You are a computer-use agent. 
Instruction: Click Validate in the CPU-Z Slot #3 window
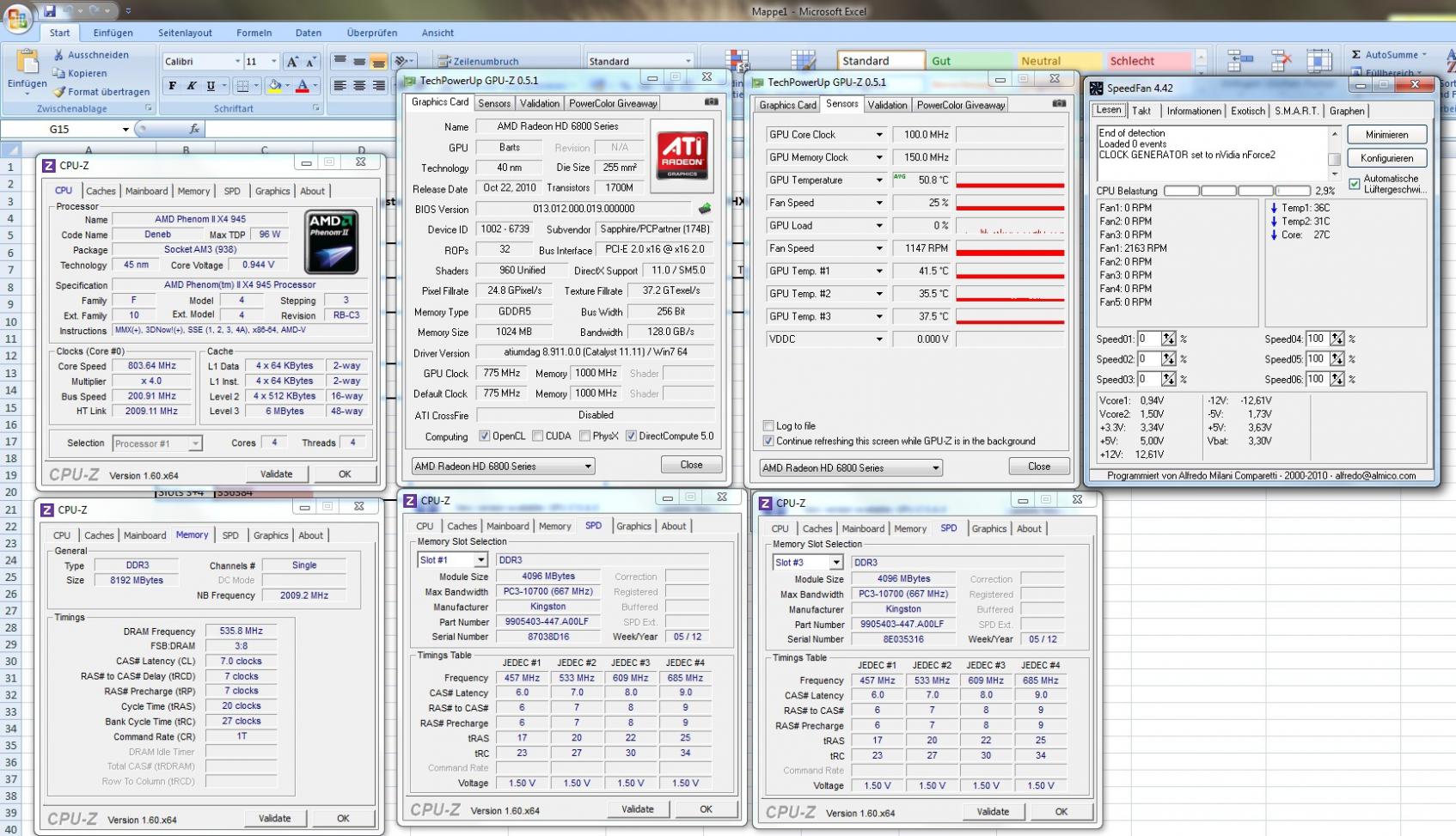tap(993, 811)
